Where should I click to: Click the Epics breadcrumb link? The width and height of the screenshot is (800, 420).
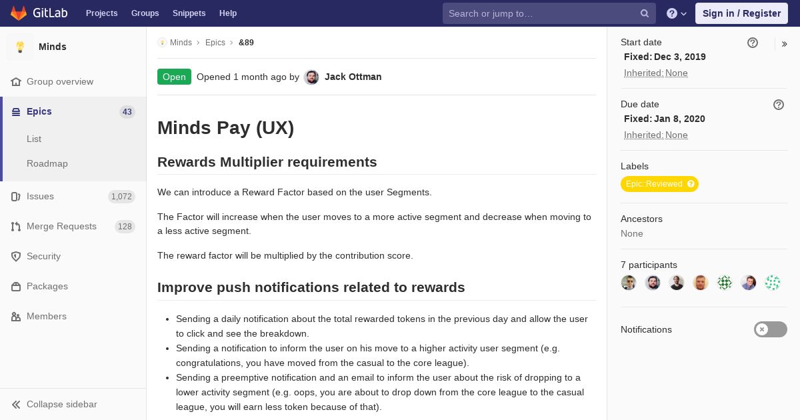[215, 43]
